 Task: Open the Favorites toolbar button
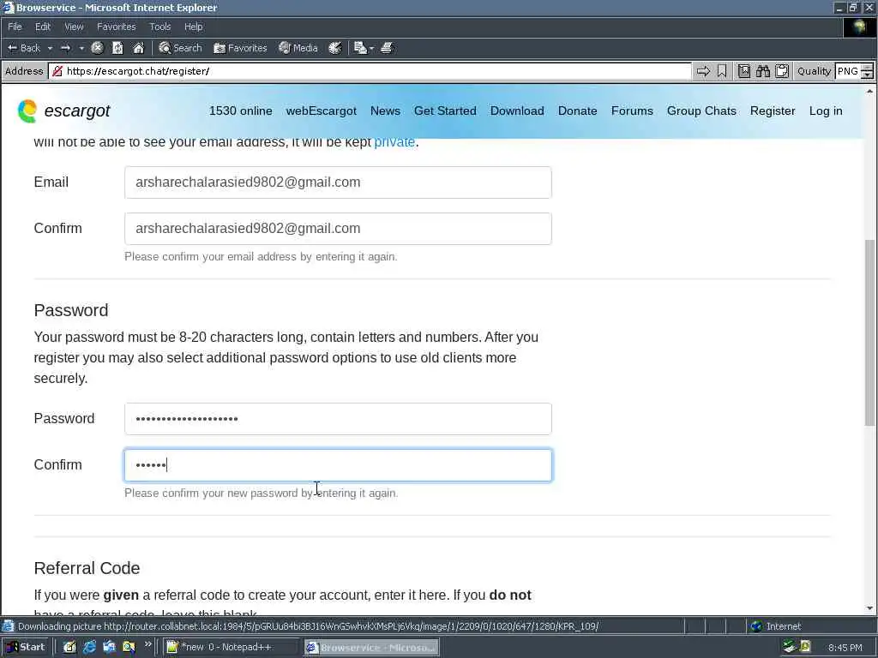point(240,48)
